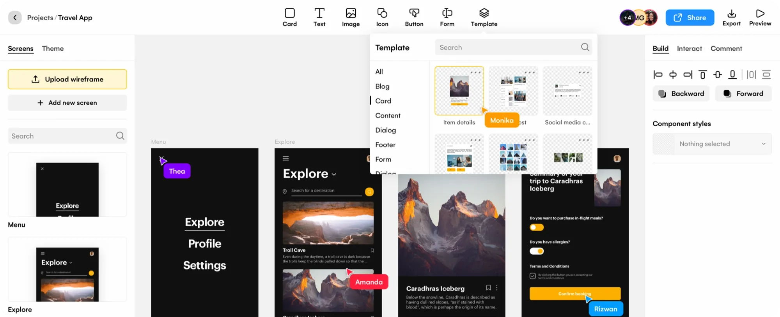Image resolution: width=780 pixels, height=317 pixels.
Task: Send selection Backward
Action: coord(681,93)
